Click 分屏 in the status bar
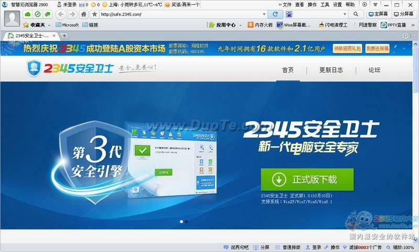The width and height of the screenshot is (419, 252). pyautogui.click(x=261, y=247)
